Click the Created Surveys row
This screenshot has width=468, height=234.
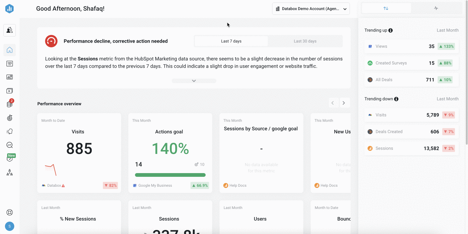pos(412,63)
